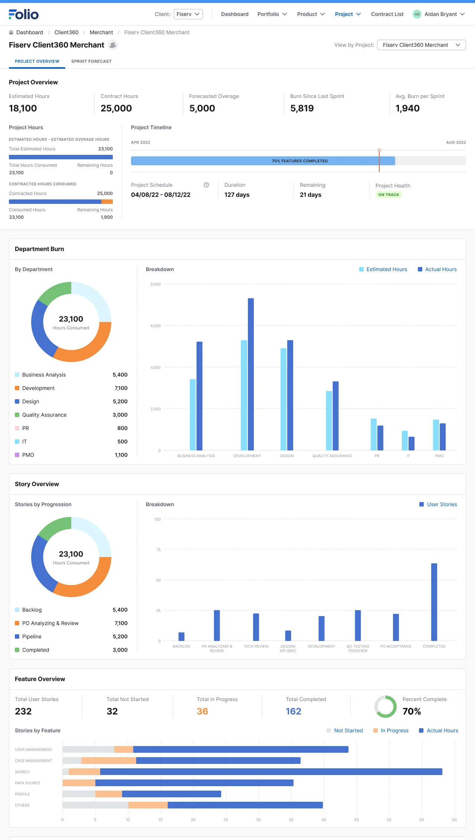Open the Client Fiserv dropdown
This screenshot has height=840, width=475.
188,14
